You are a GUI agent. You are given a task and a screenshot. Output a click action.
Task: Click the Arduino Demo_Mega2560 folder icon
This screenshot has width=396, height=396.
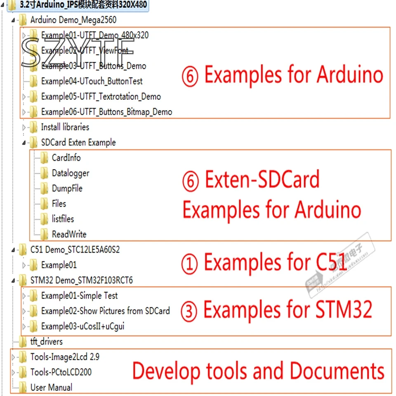coord(23,20)
